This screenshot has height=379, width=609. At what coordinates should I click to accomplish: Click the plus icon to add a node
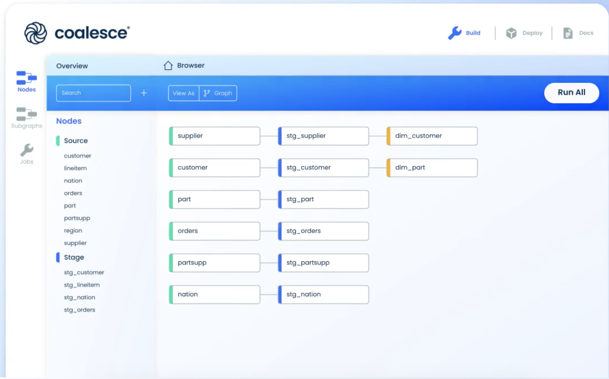click(x=144, y=93)
